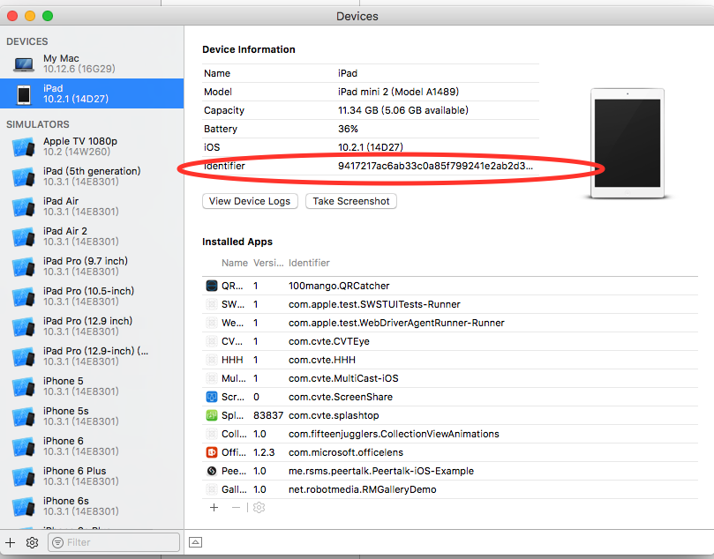Click the iPhone 5s simulator icon
This screenshot has width=714, height=559.
(x=24, y=417)
